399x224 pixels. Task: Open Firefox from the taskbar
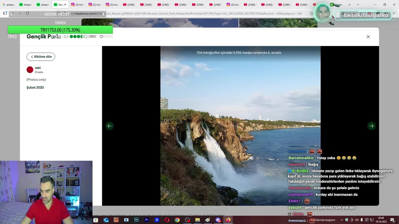(x=228, y=220)
